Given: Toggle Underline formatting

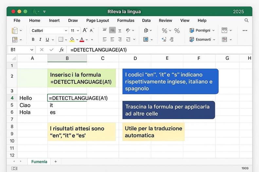Looking at the screenshot, I should 47,39.
